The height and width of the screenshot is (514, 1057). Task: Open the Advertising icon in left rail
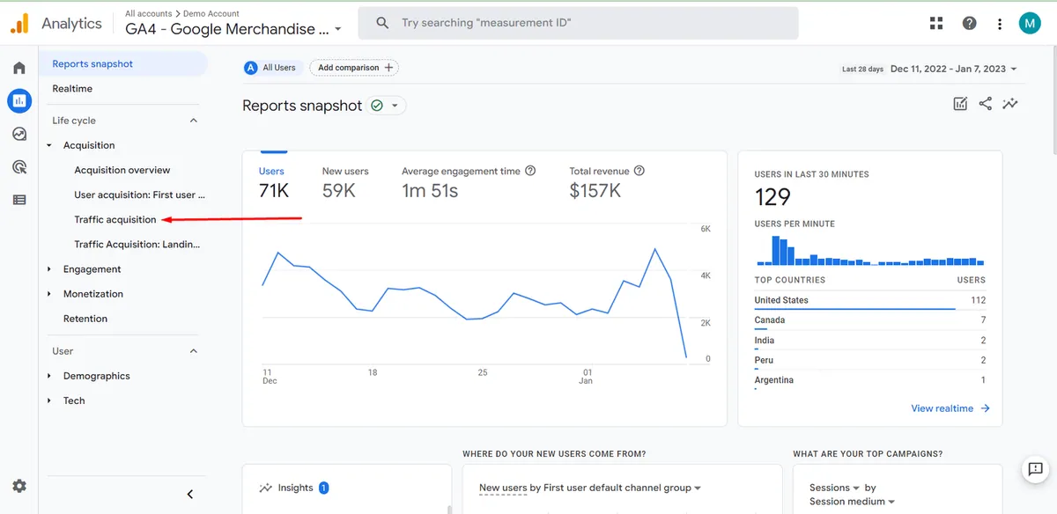tap(19, 166)
